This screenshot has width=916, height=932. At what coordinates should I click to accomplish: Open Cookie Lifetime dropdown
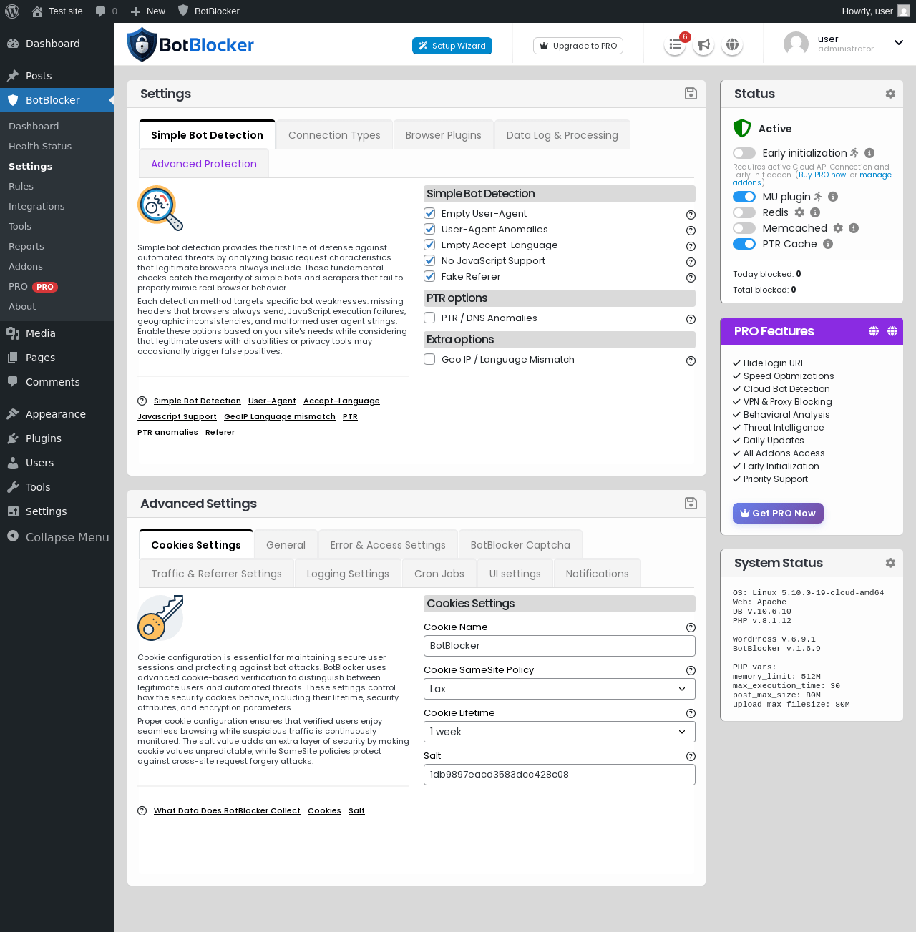pyautogui.click(x=560, y=732)
